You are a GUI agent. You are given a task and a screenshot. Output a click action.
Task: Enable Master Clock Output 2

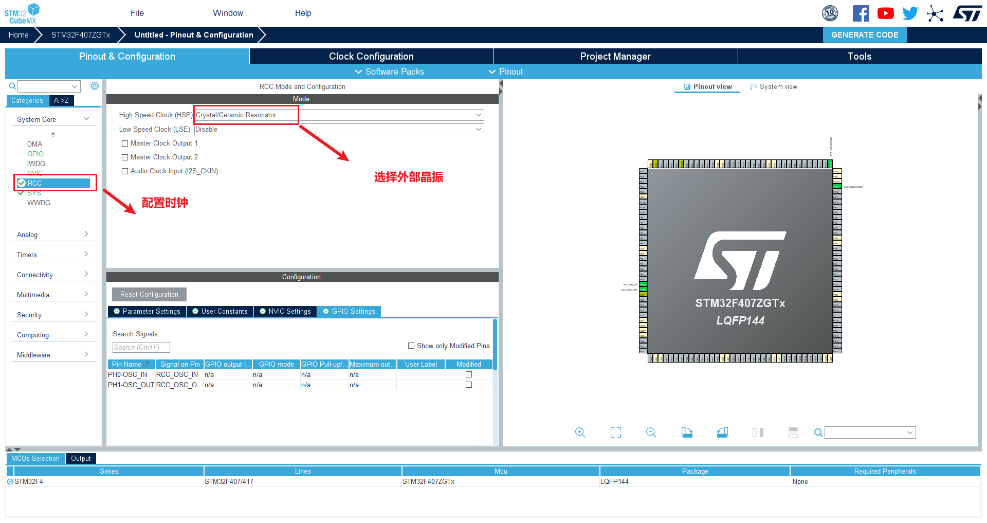click(125, 157)
